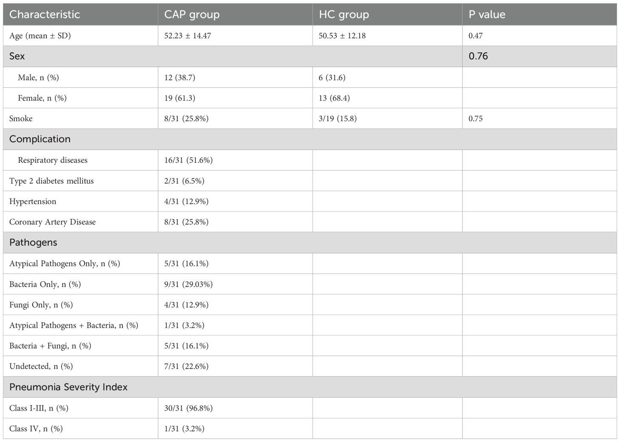Select the 52.23 ± 14.47 cell
Screen dimensions: 620x442
point(188,36)
